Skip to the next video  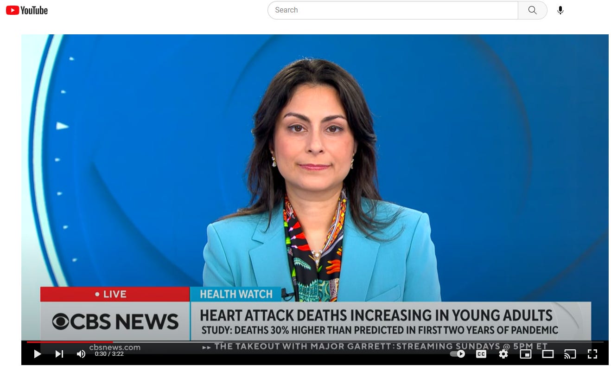pyautogui.click(x=59, y=354)
